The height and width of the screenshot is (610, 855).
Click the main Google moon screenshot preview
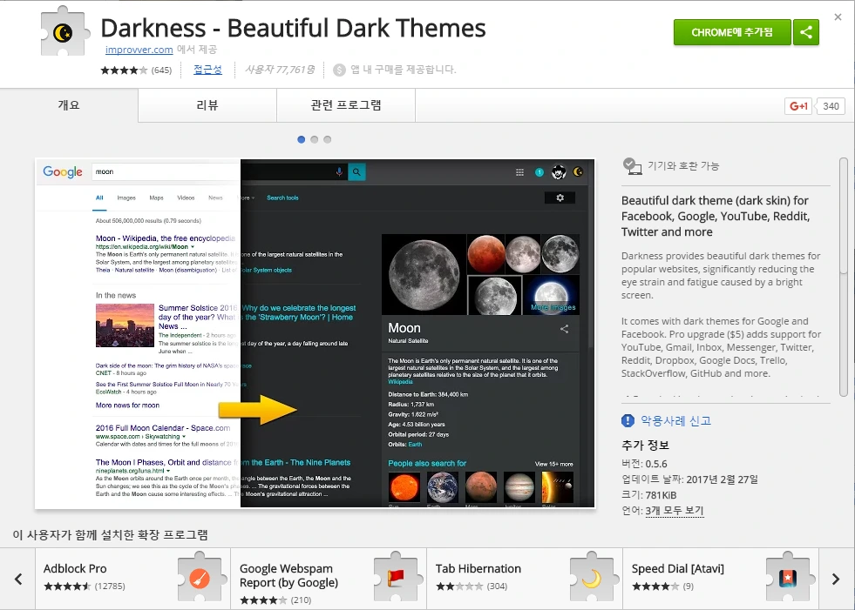click(315, 333)
